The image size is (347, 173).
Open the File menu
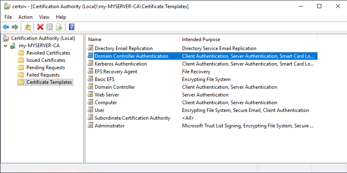(8, 17)
